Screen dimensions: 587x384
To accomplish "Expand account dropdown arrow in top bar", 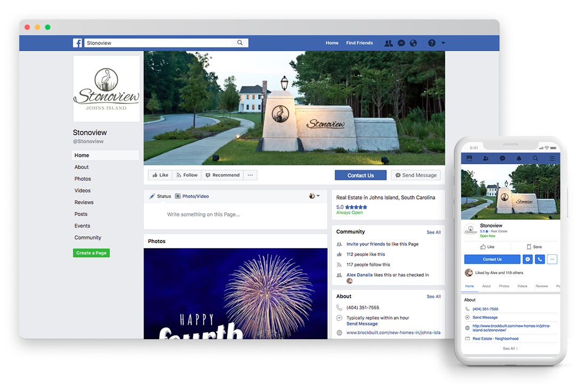I will point(443,43).
